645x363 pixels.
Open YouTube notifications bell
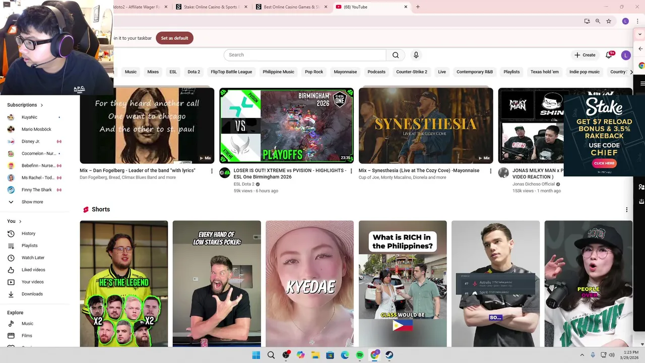[609, 55]
